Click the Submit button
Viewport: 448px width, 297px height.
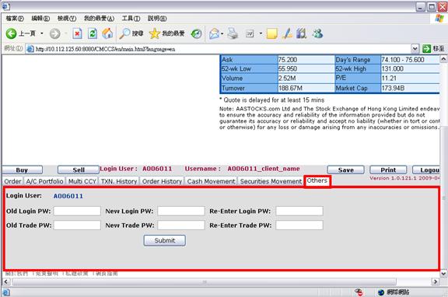click(x=165, y=240)
